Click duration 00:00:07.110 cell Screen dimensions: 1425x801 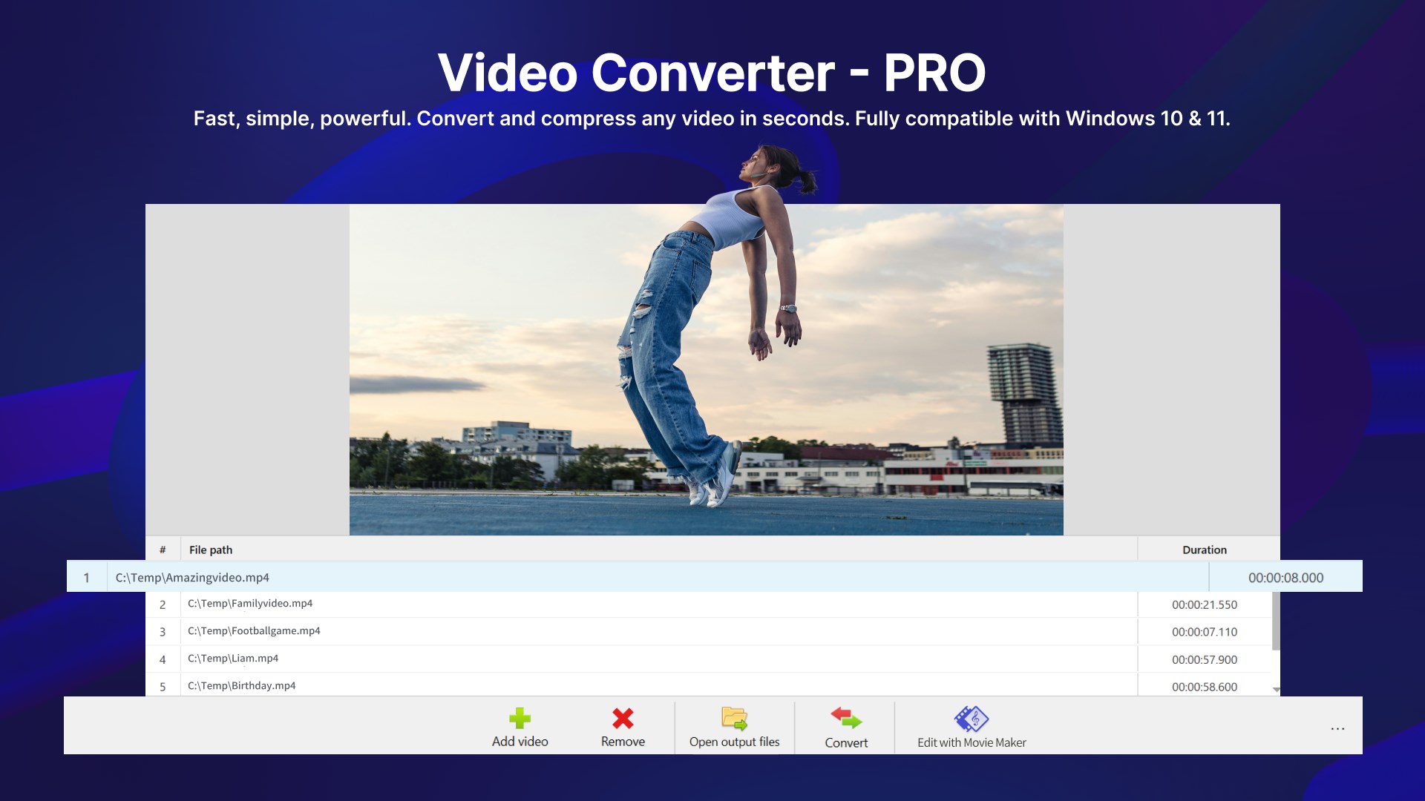coord(1204,632)
